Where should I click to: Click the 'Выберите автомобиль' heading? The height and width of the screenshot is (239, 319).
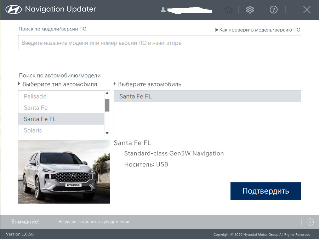pyautogui.click(x=149, y=84)
